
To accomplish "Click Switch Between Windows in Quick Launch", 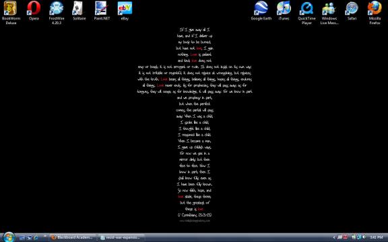I will point(29,238).
